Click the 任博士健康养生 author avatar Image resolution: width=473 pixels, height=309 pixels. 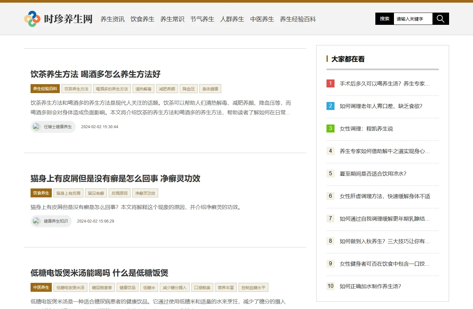pyautogui.click(x=36, y=127)
